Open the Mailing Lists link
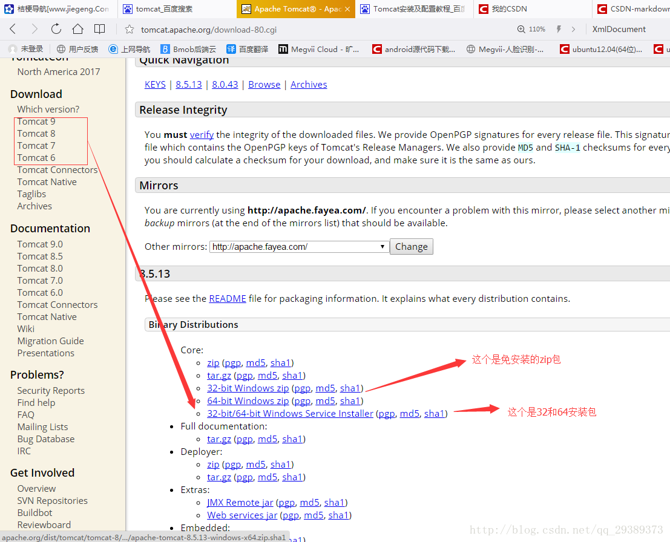This screenshot has height=542, width=670. point(43,426)
